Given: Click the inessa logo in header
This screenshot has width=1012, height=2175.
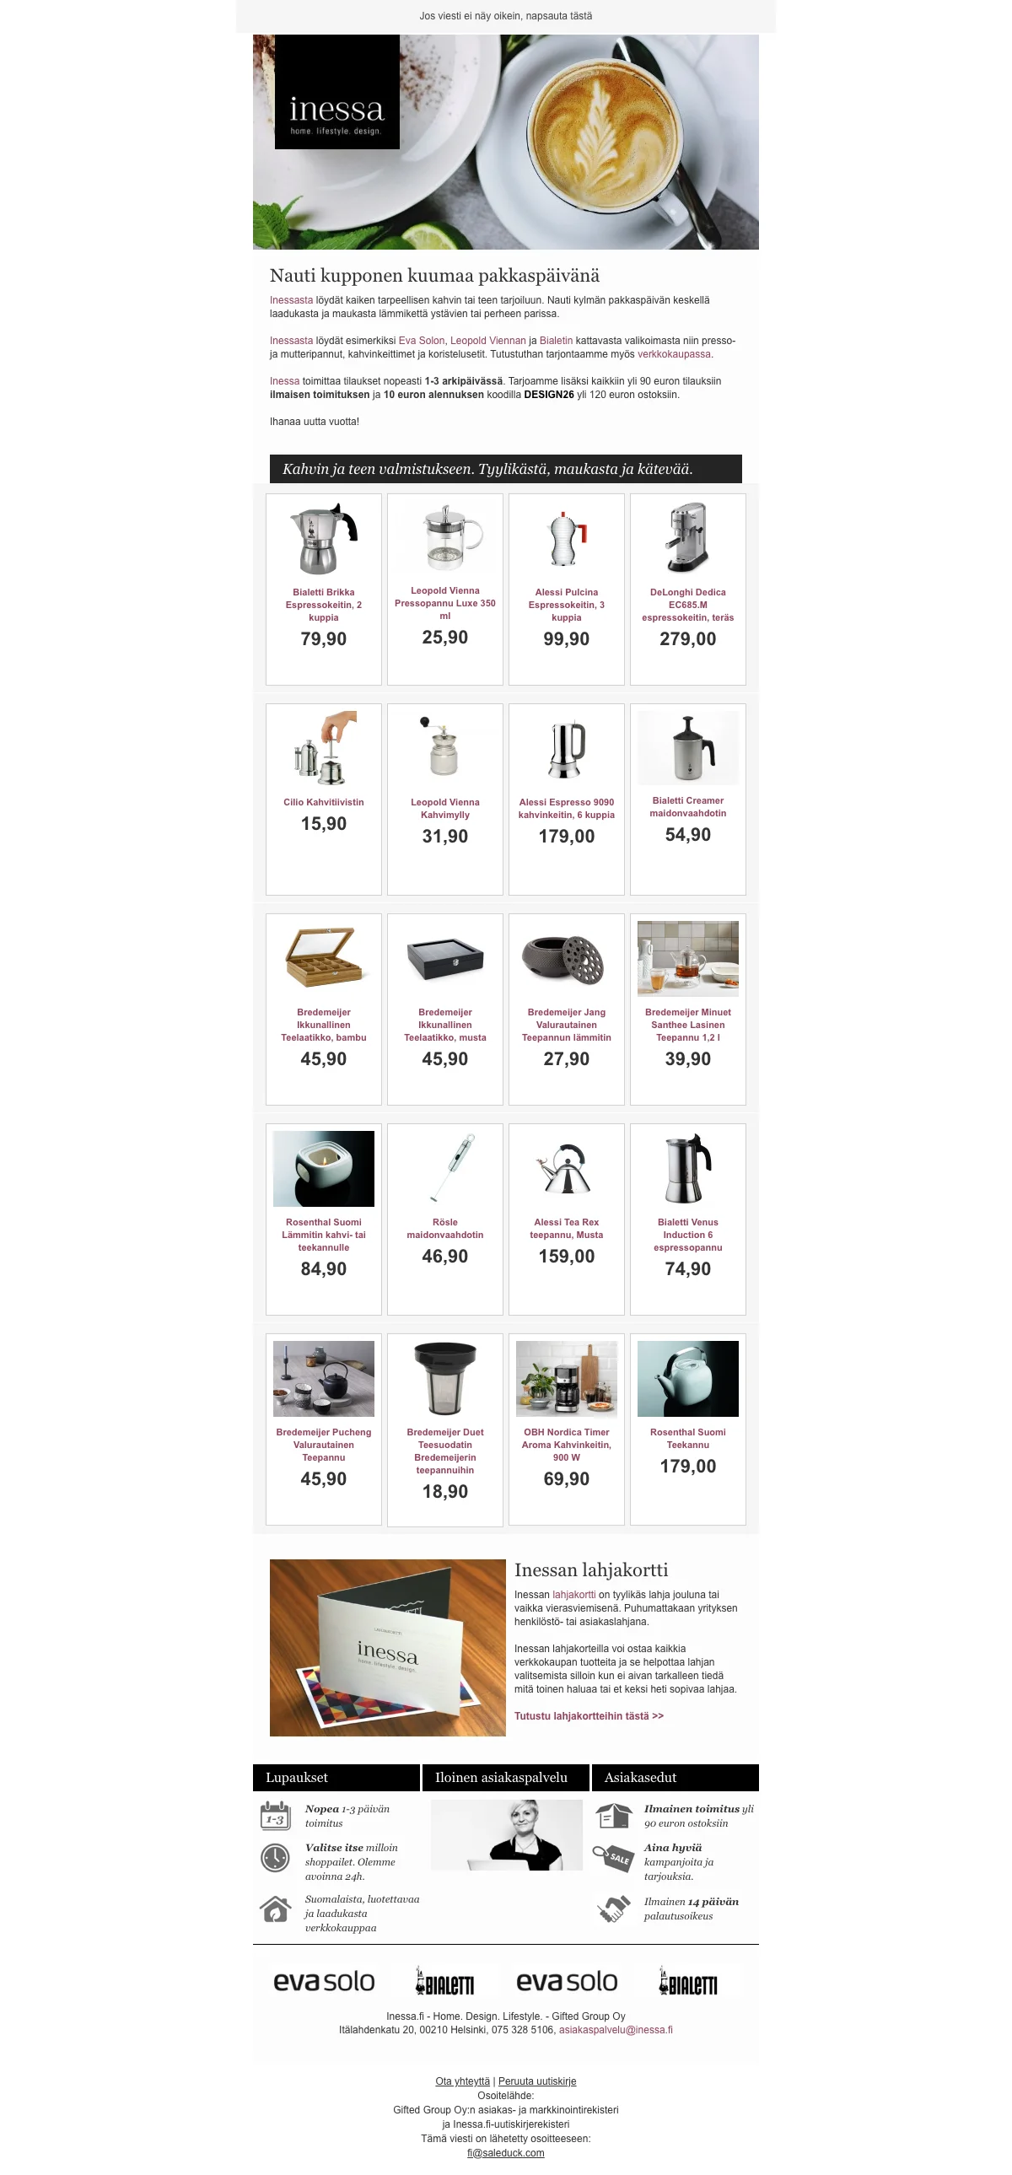Looking at the screenshot, I should [x=336, y=92].
